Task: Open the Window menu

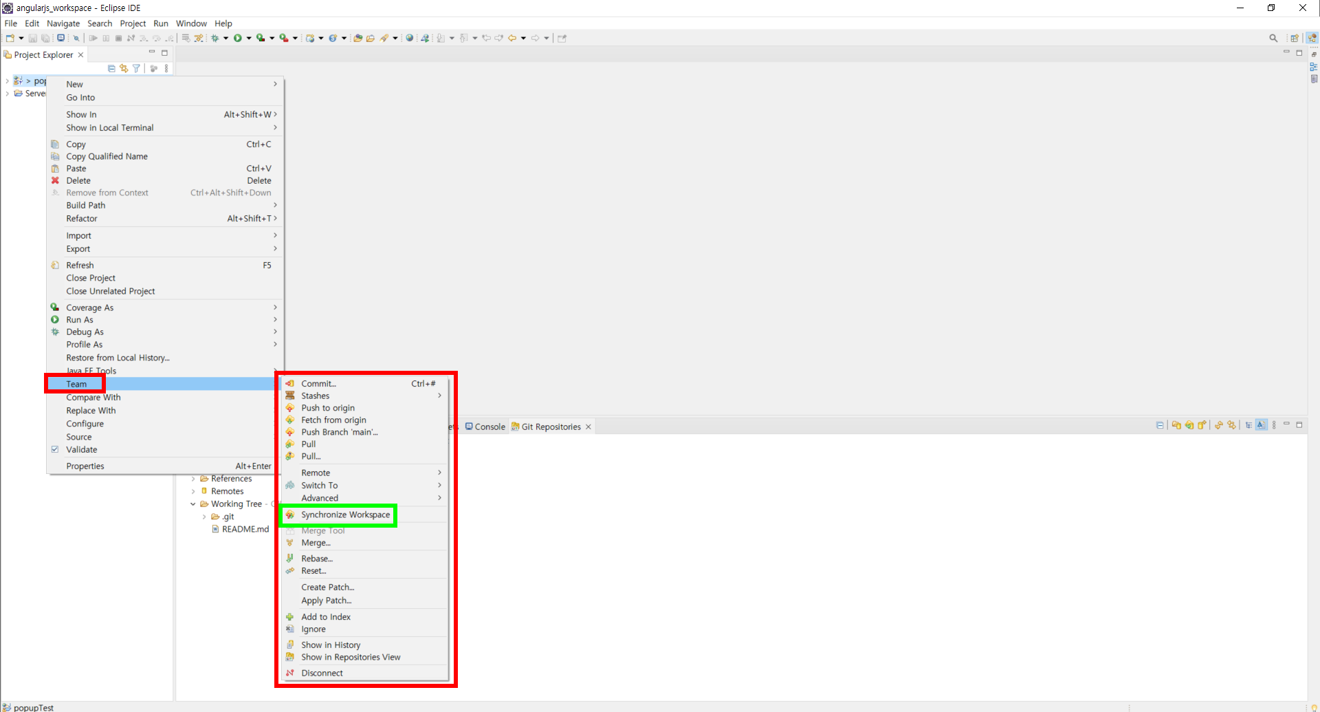Action: point(191,23)
